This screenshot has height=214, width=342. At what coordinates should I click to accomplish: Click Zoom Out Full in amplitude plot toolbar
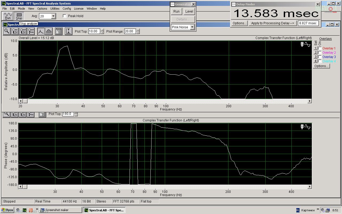[x=31, y=31]
